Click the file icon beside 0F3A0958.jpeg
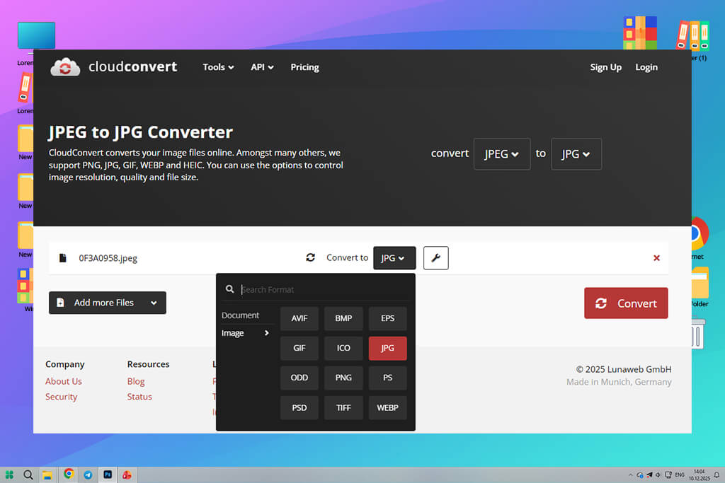Viewport: 725px width, 483px height. coord(62,257)
